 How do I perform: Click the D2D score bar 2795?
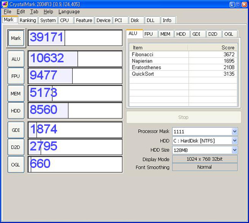tap(75, 147)
